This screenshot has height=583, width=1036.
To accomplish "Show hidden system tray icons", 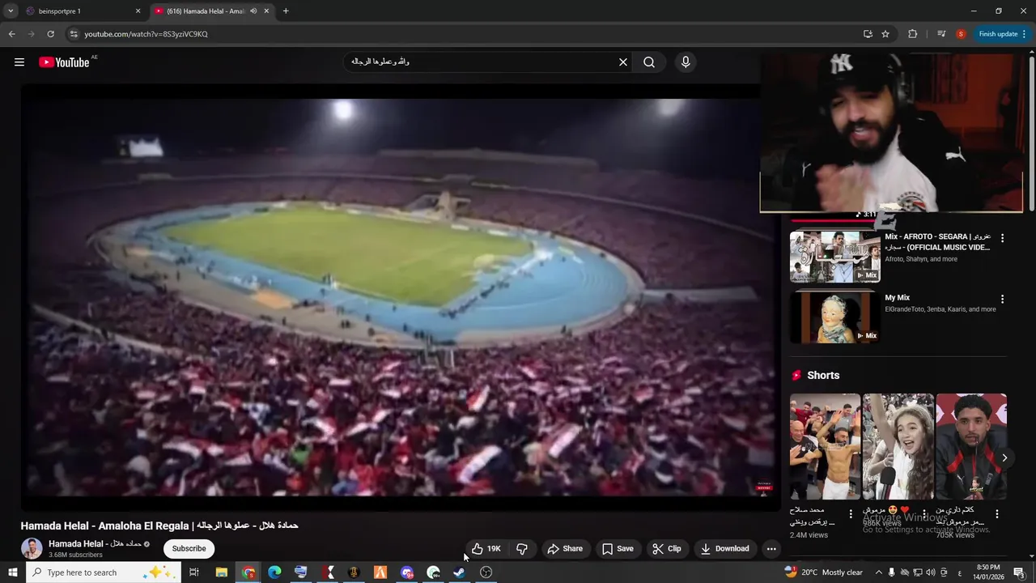I will [x=878, y=572].
